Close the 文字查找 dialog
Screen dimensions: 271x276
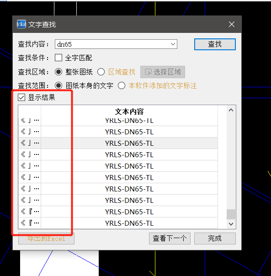pos(232,24)
